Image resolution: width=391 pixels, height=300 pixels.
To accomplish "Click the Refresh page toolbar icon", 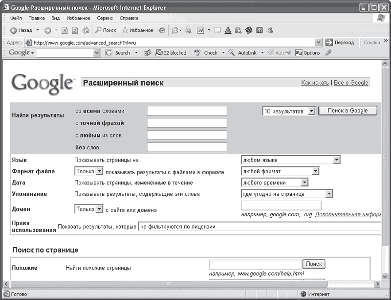I will click(x=75, y=30).
